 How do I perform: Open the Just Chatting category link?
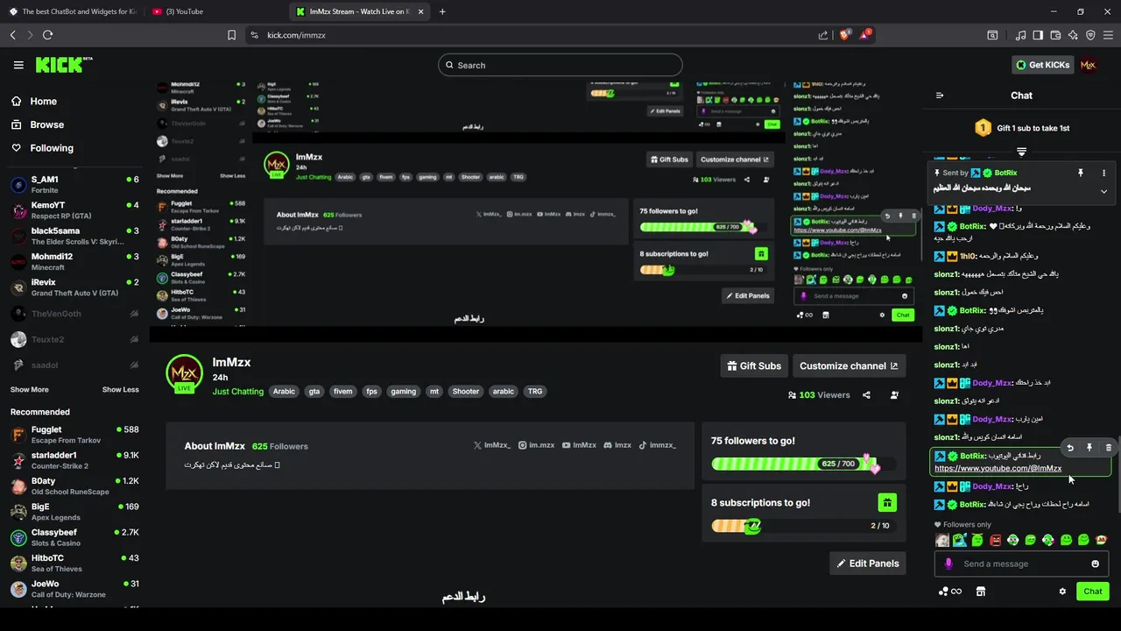(x=237, y=392)
